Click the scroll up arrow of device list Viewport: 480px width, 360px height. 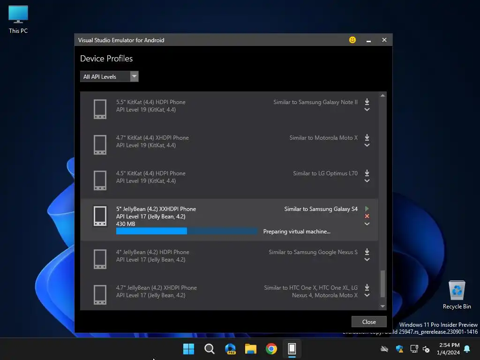(382, 96)
